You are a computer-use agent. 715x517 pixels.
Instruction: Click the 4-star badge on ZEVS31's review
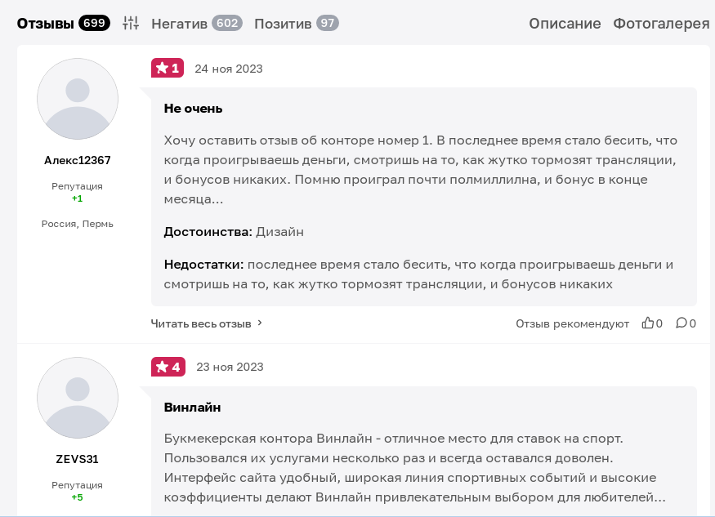coord(168,367)
